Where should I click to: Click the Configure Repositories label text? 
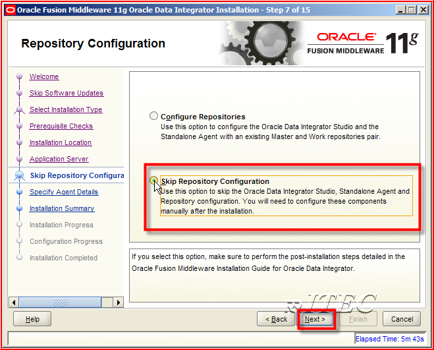[x=203, y=117]
